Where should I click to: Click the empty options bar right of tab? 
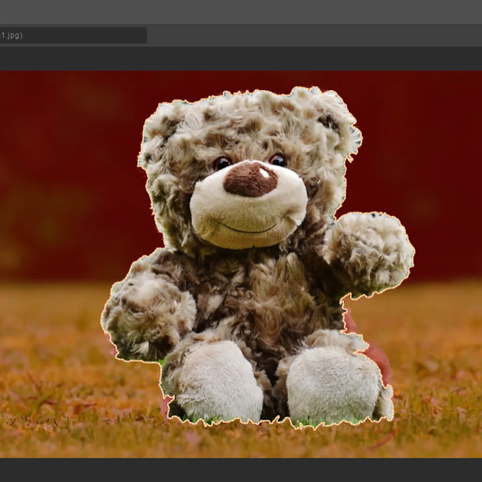tap(311, 35)
